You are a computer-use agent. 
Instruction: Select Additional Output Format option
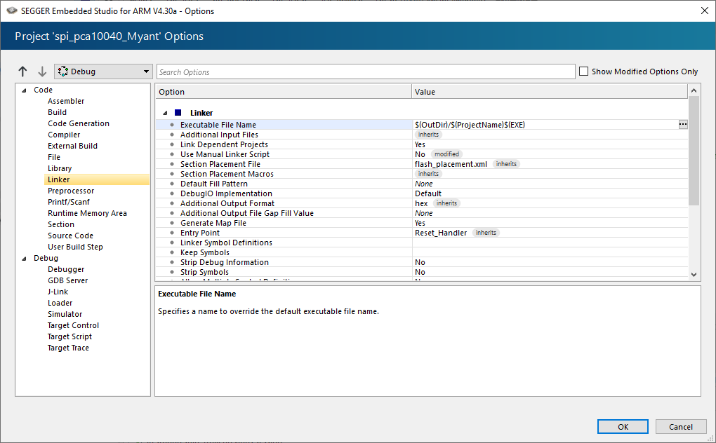pyautogui.click(x=227, y=203)
